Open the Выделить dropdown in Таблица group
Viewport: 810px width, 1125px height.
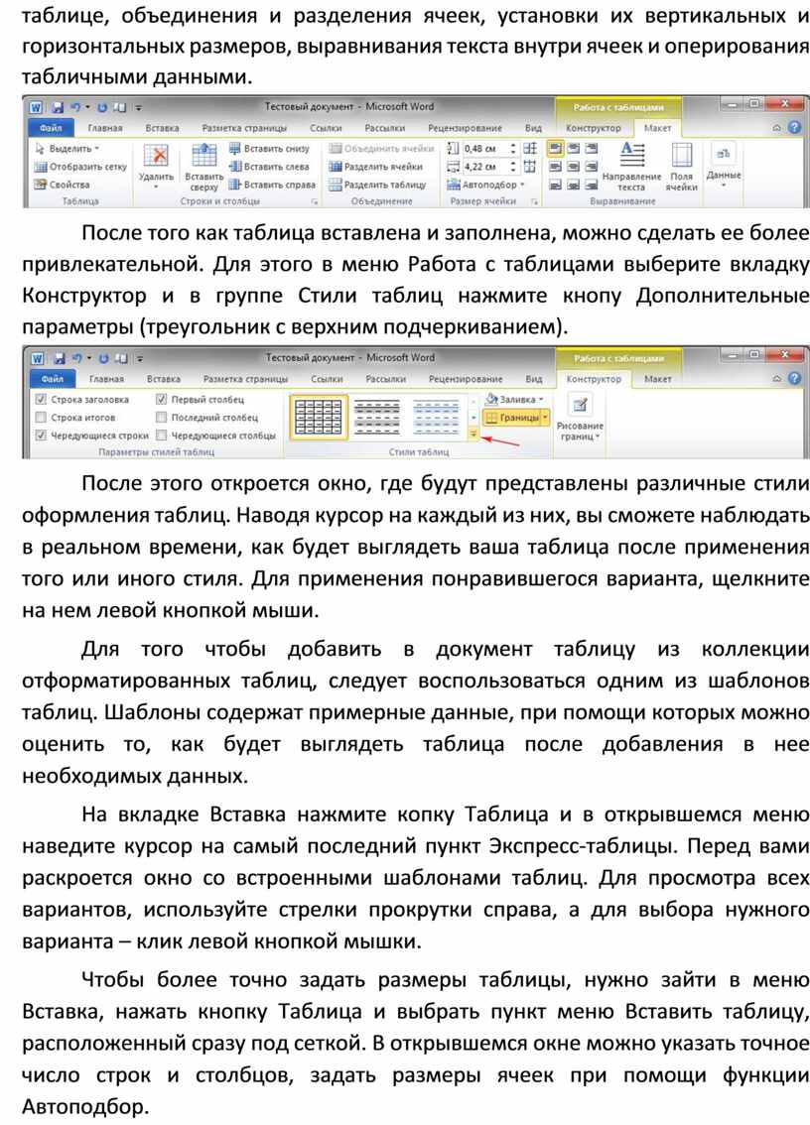click(x=67, y=149)
